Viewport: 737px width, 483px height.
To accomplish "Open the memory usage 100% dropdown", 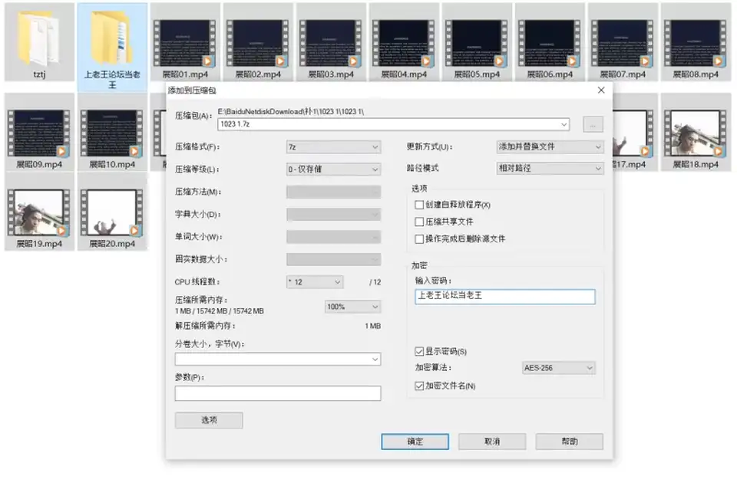I will tap(352, 307).
